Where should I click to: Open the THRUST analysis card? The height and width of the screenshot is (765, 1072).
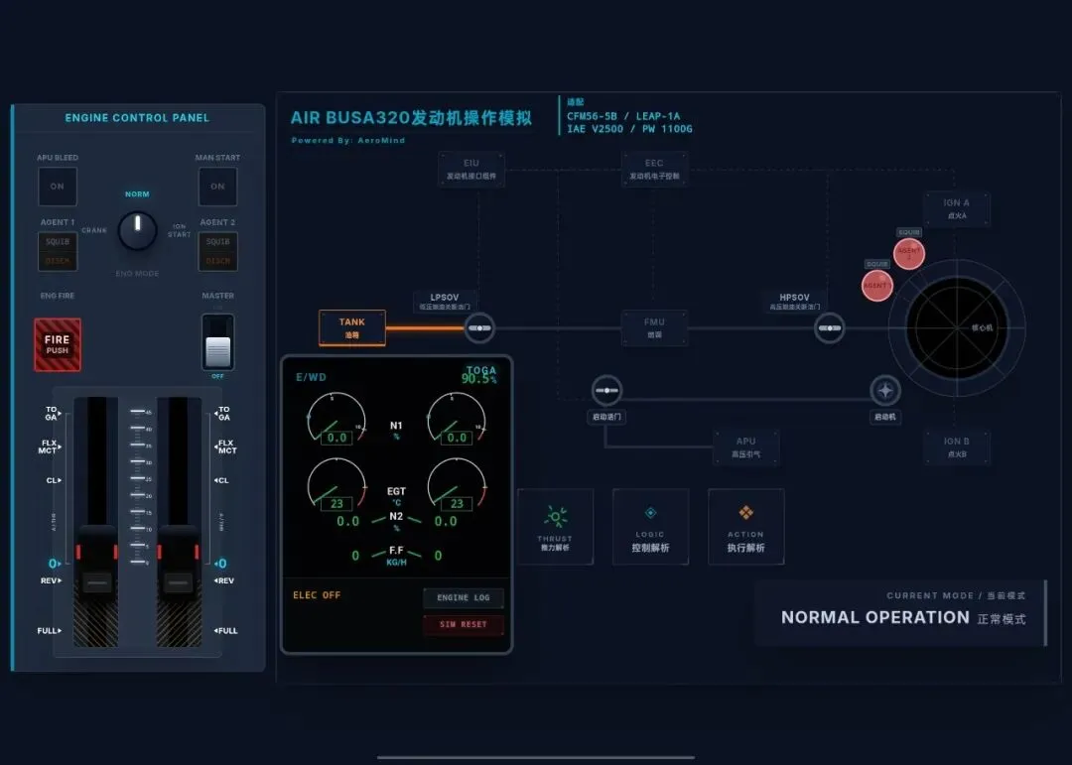pyautogui.click(x=555, y=527)
